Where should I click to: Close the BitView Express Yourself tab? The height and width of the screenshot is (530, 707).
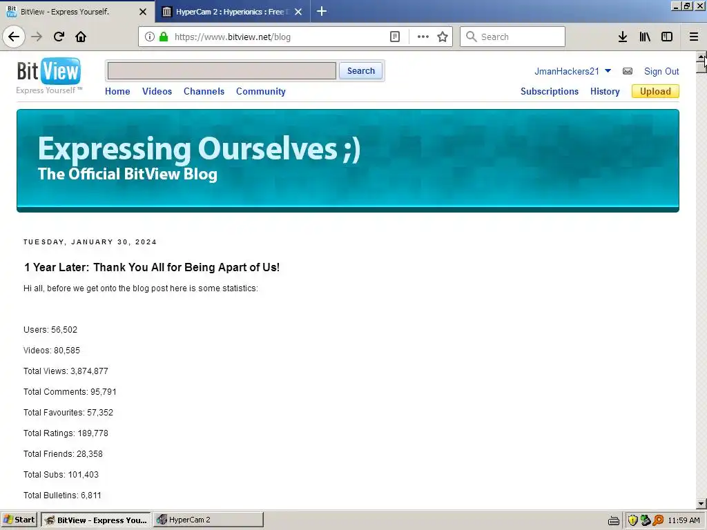tap(143, 12)
